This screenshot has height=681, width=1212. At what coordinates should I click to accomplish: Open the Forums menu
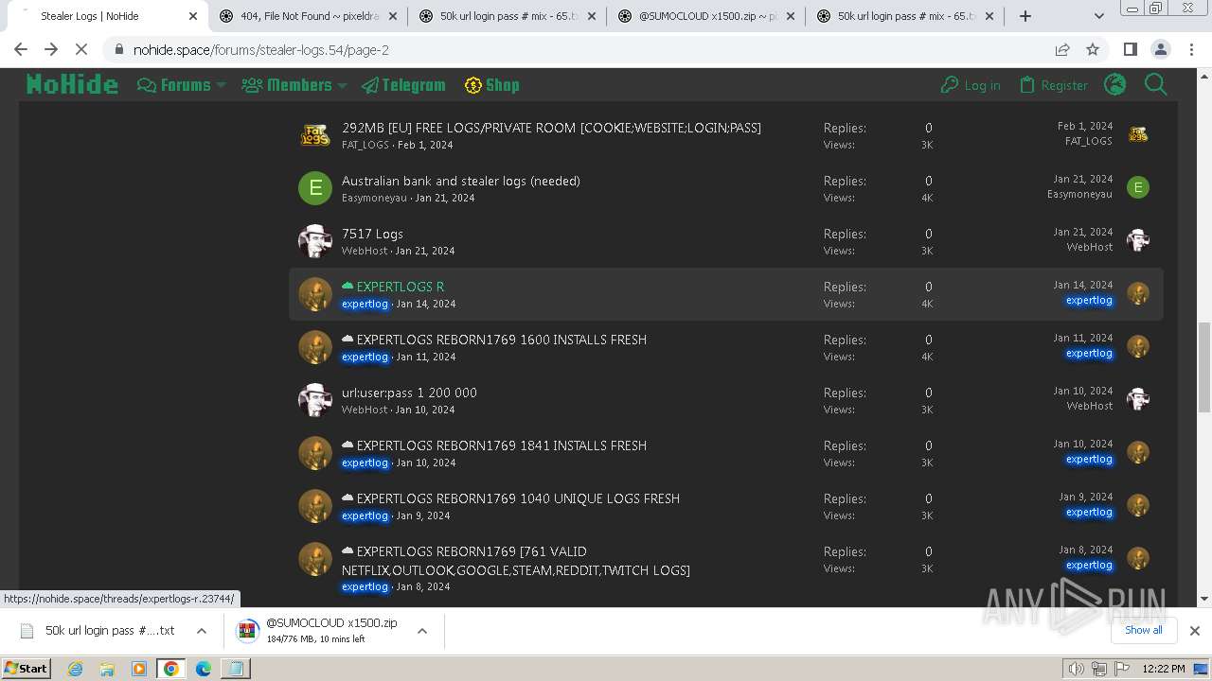point(174,85)
